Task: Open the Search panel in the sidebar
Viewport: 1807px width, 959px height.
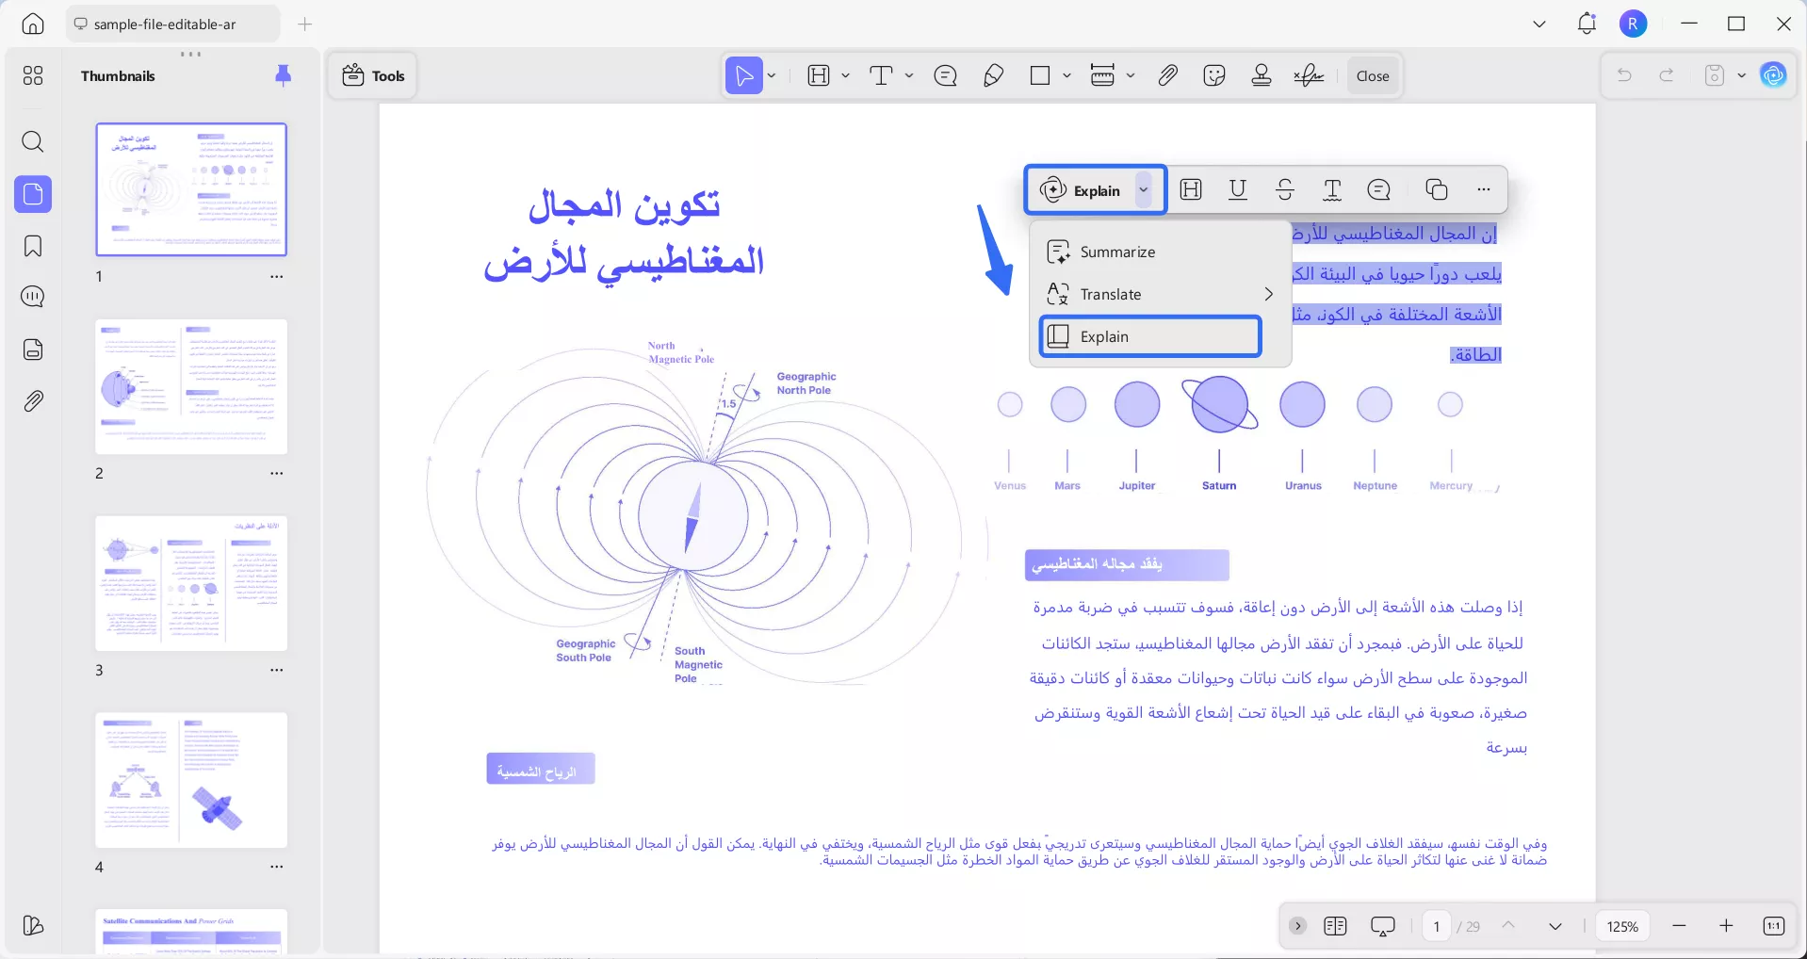Action: (33, 142)
